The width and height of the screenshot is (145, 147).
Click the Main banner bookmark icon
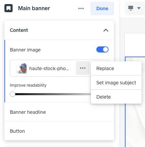point(9,8)
